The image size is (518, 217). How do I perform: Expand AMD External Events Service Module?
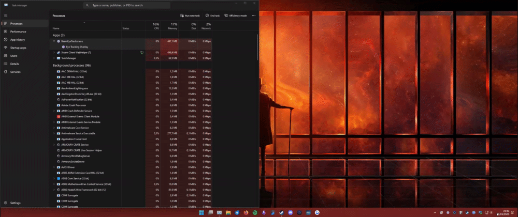tap(54, 122)
